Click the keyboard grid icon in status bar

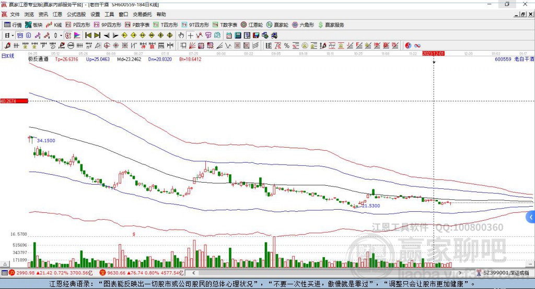(4, 273)
